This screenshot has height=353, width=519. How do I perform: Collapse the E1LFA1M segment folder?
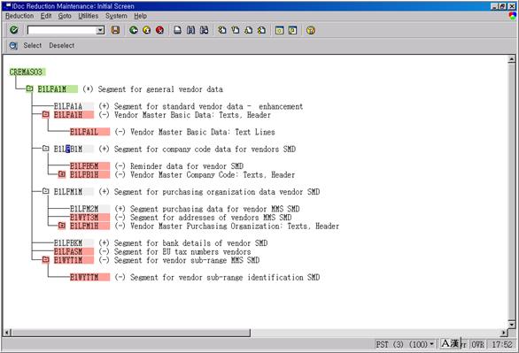point(29,88)
